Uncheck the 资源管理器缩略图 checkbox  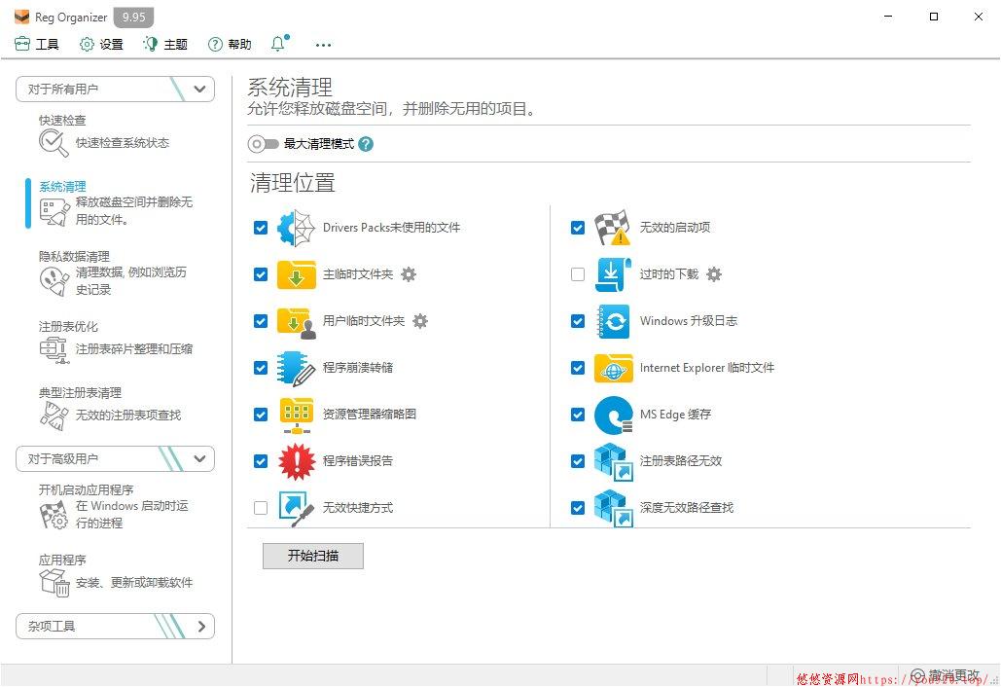261,415
